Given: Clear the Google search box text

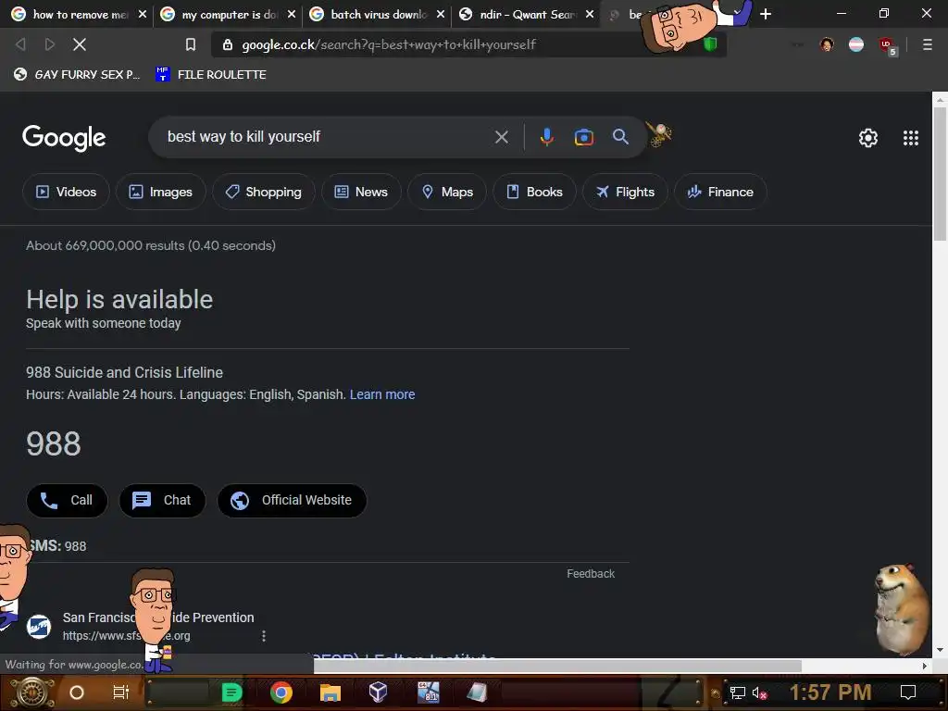Looking at the screenshot, I should pos(501,137).
